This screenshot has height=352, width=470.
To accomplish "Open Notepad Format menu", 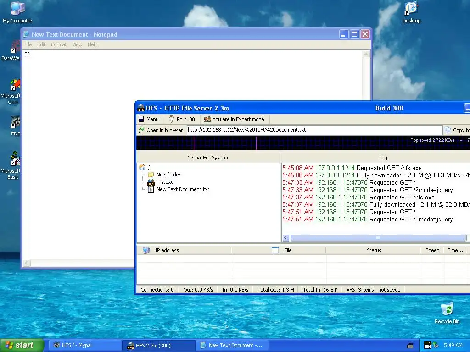I will [x=59, y=44].
